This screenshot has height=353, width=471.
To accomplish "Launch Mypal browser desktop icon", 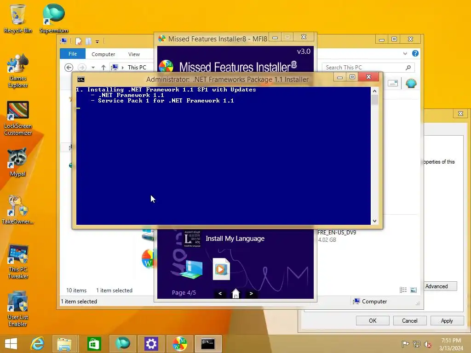I will pos(18,162).
